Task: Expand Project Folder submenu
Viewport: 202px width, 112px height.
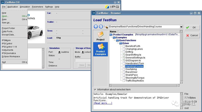Action: [14, 28]
